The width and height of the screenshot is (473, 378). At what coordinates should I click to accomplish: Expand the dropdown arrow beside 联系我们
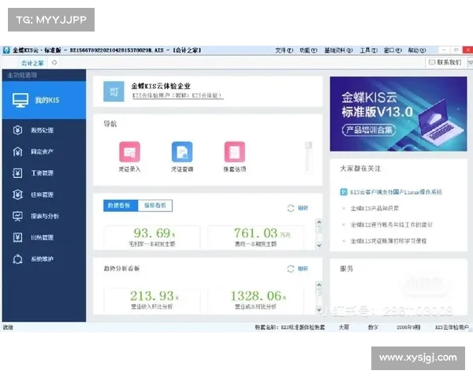pos(470,62)
